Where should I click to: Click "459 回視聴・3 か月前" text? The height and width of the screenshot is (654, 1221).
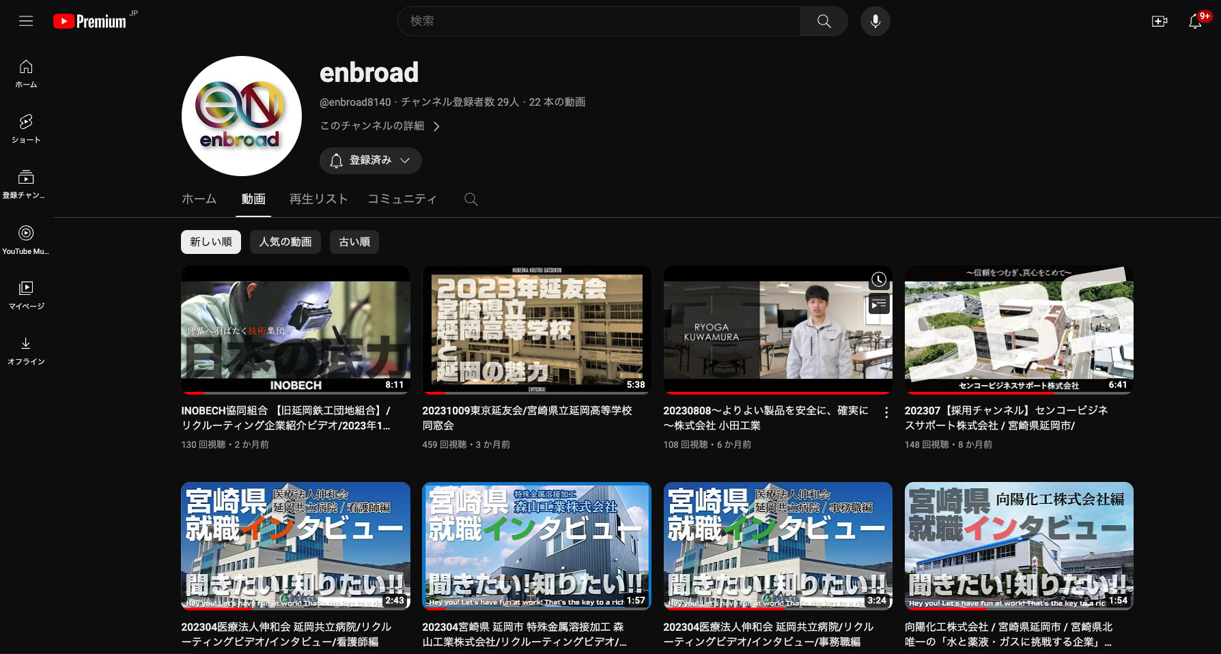pyautogui.click(x=466, y=444)
